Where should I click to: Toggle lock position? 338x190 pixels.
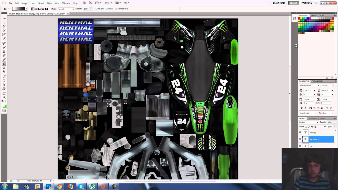312,127
